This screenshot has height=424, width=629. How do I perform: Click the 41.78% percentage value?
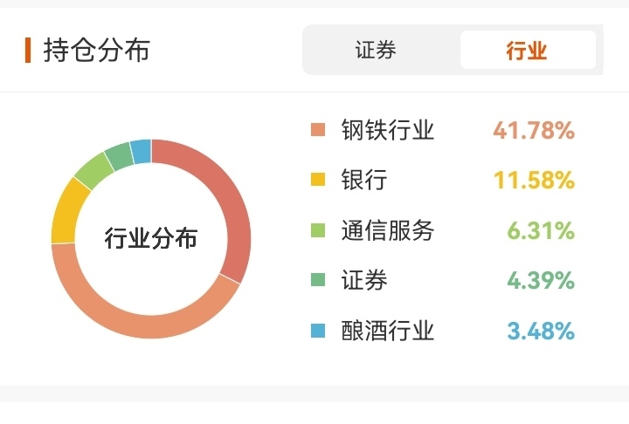533,131
